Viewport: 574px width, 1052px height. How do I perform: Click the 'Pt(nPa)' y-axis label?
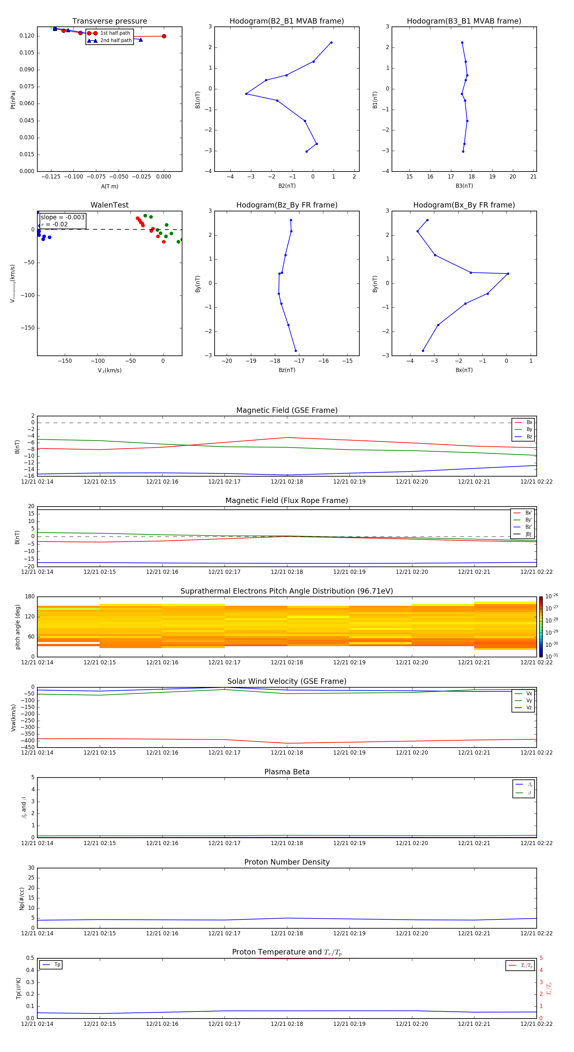pyautogui.click(x=13, y=100)
